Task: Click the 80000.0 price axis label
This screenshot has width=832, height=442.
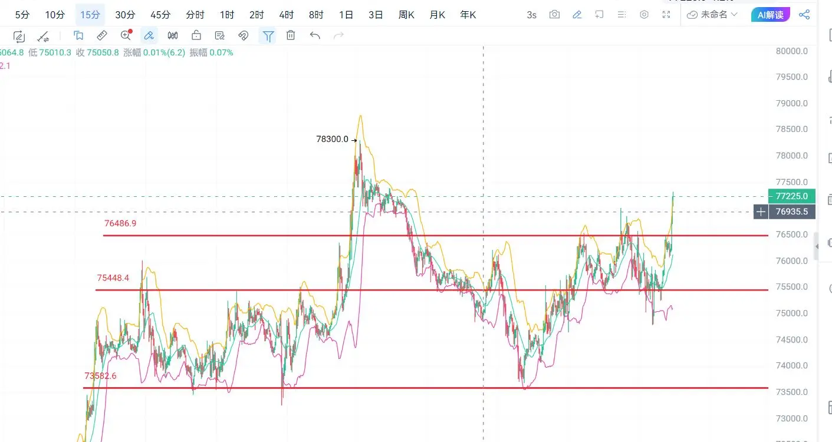Action: pos(792,51)
